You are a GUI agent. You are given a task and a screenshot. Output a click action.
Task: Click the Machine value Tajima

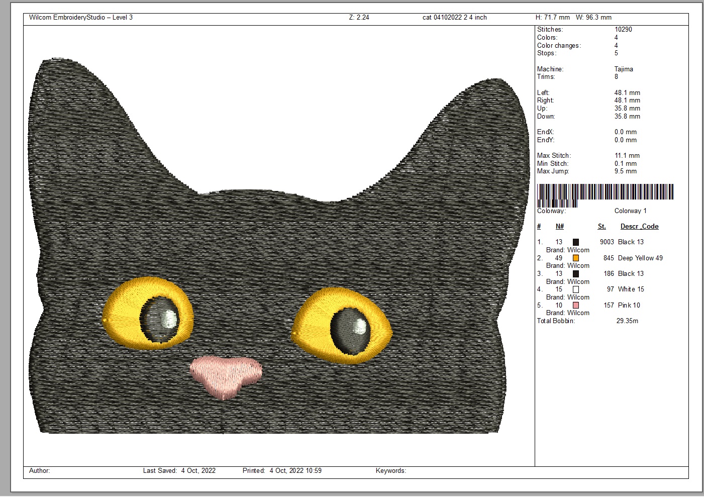click(624, 69)
